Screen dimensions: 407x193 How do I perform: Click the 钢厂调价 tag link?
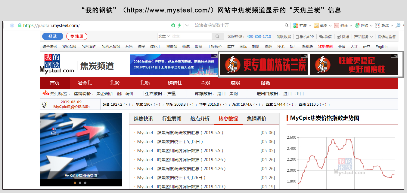[x=125, y=94]
